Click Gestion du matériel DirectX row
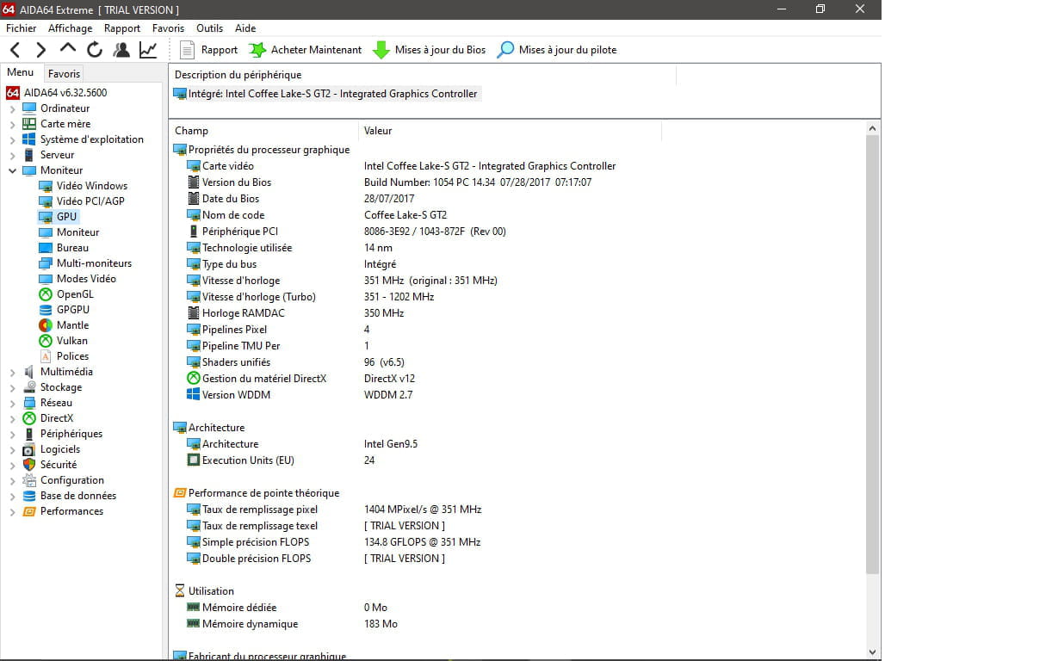1052x661 pixels. click(x=301, y=379)
